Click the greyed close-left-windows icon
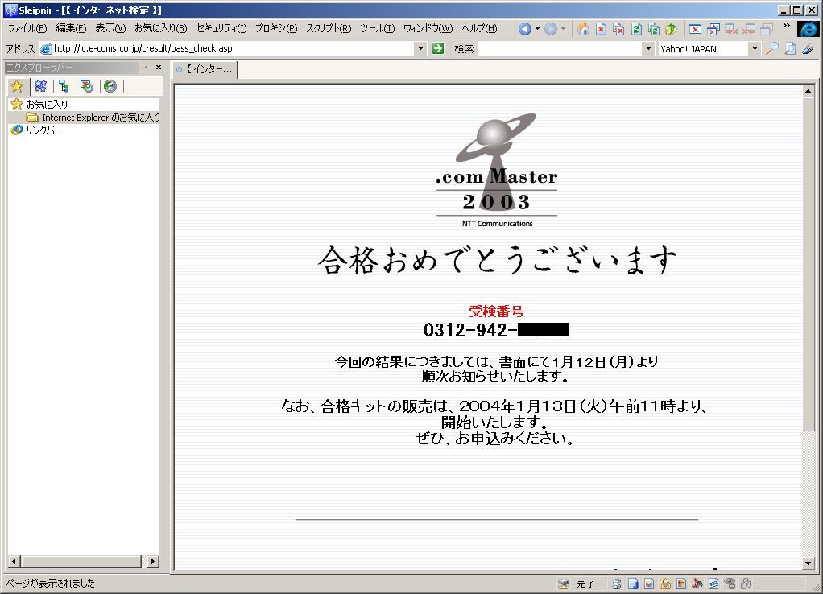 tap(730, 29)
